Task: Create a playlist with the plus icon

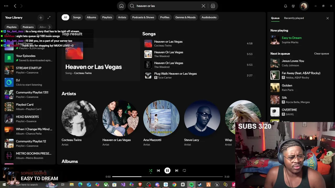Action: coord(41,17)
